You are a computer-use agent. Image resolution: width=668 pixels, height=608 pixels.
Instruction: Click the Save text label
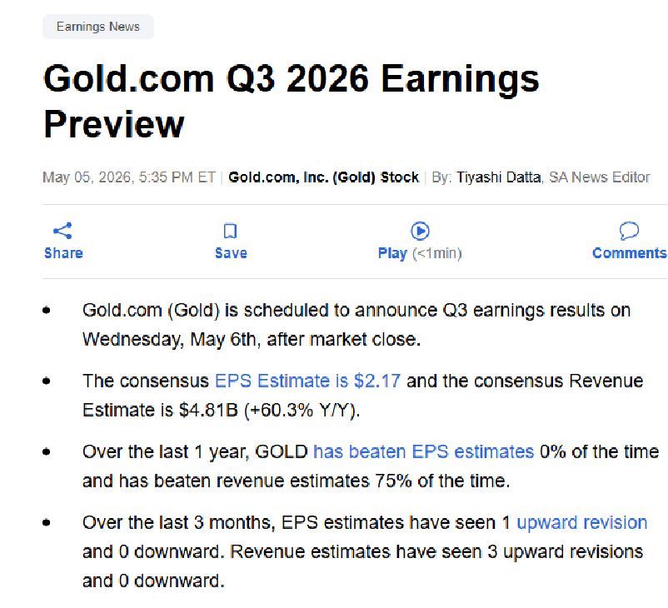[x=231, y=253]
